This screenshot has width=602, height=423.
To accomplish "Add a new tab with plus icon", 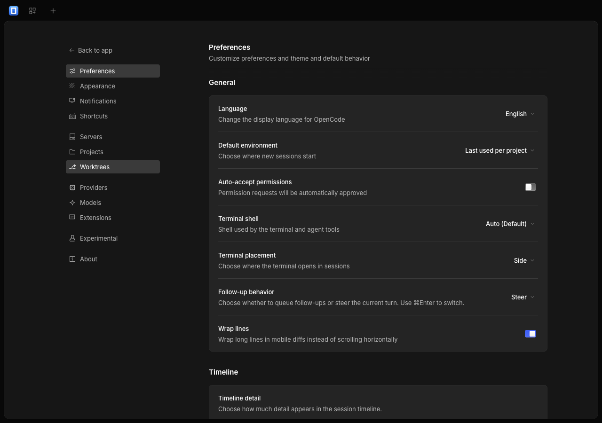I will [x=53, y=10].
